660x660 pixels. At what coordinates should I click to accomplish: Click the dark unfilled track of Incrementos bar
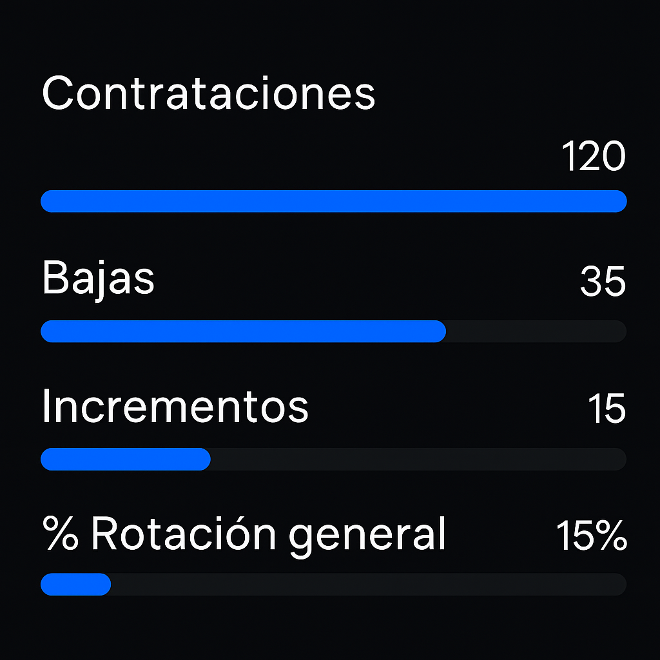point(418,459)
